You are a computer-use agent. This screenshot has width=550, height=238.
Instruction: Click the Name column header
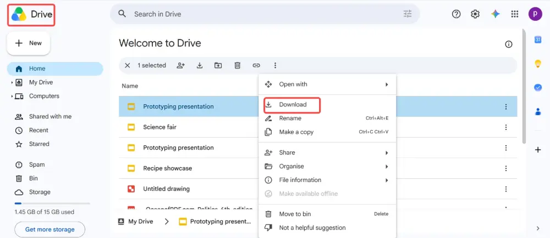click(x=130, y=86)
